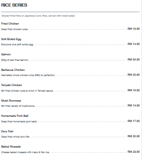The image size is (142, 161).
Task: Click the 'Cheese baked mussels' description
Action: coord(25,152)
